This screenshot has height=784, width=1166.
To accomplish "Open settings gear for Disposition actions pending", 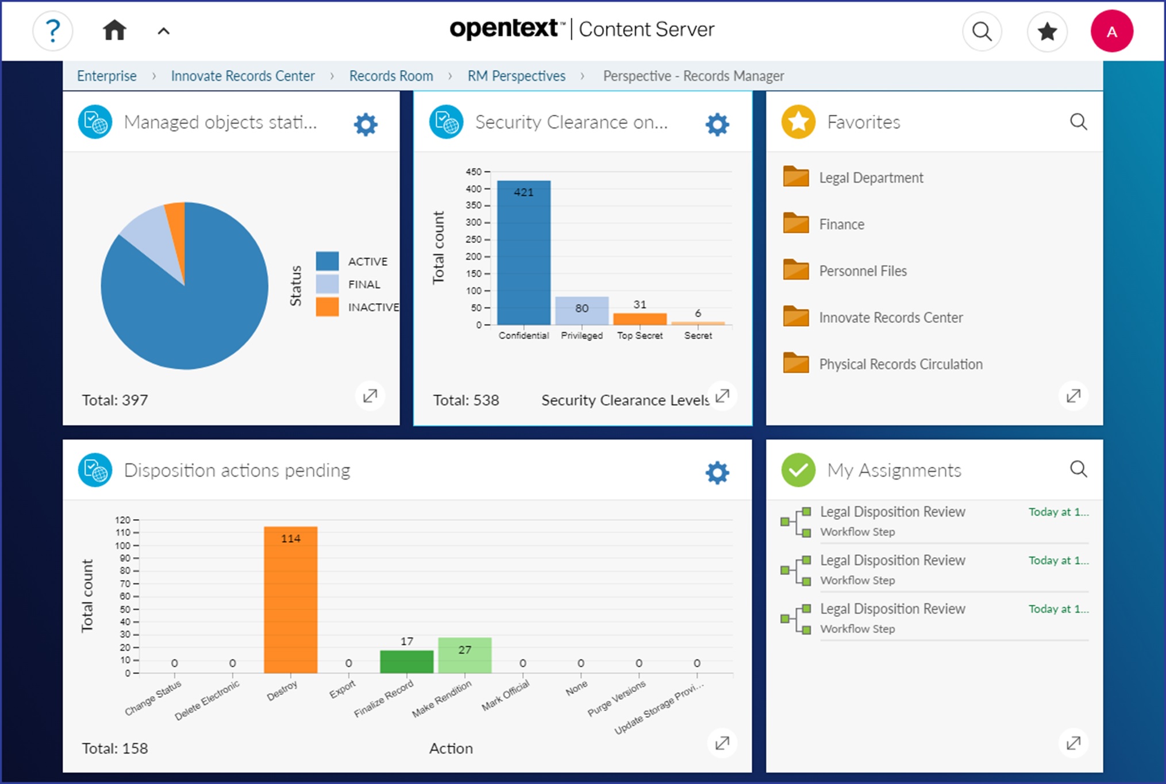I will coord(717,472).
